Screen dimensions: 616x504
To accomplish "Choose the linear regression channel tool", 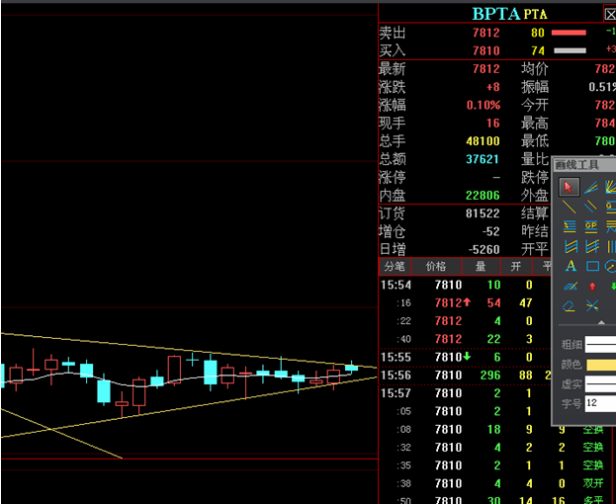I will point(571,246).
